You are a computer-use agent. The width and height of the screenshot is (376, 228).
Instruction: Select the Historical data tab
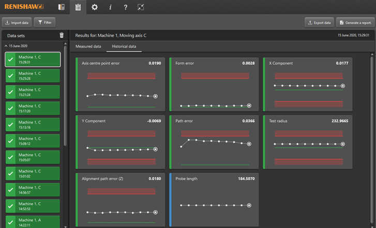click(x=124, y=47)
